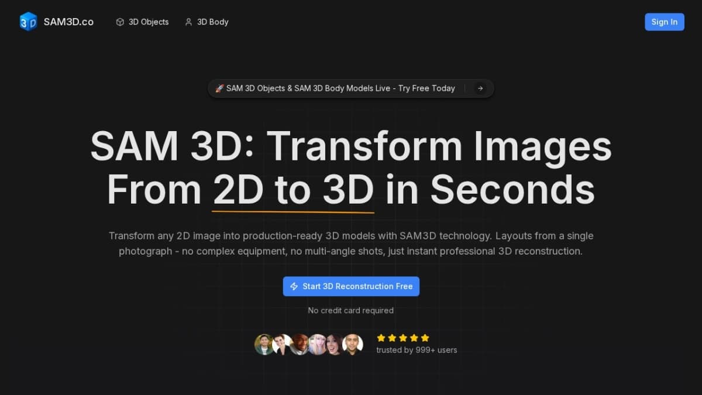Click the underlined 2D to 3D heading text
The width and height of the screenshot is (702, 395).
click(292, 190)
